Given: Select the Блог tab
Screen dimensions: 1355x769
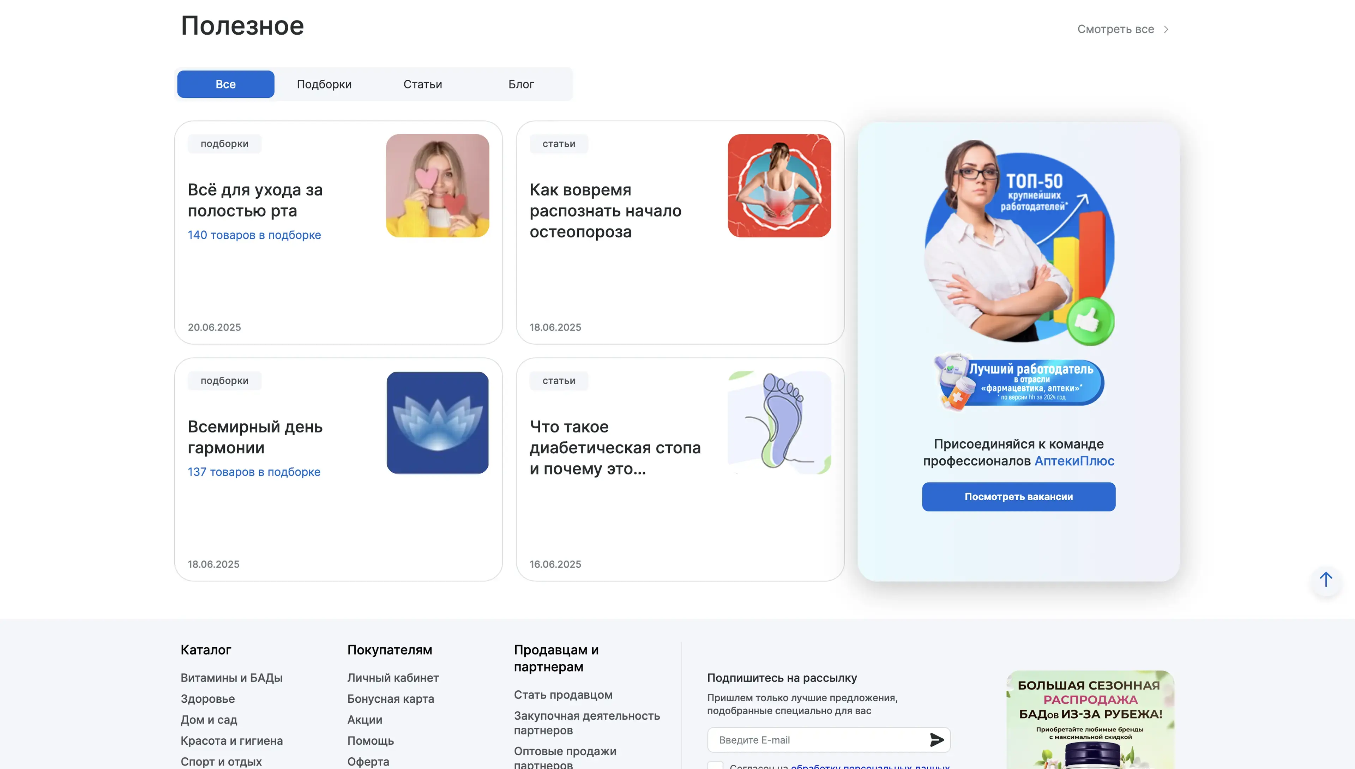Looking at the screenshot, I should [x=521, y=84].
